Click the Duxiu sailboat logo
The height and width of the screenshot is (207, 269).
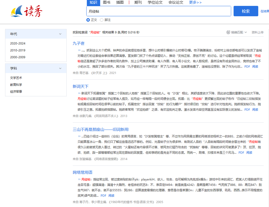pyautogui.click(x=26, y=11)
